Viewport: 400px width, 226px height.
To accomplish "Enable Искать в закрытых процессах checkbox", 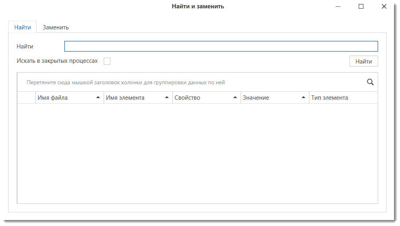I will click(x=107, y=61).
